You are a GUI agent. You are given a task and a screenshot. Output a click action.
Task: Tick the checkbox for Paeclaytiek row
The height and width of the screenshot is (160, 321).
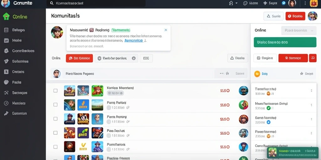tap(55, 132)
